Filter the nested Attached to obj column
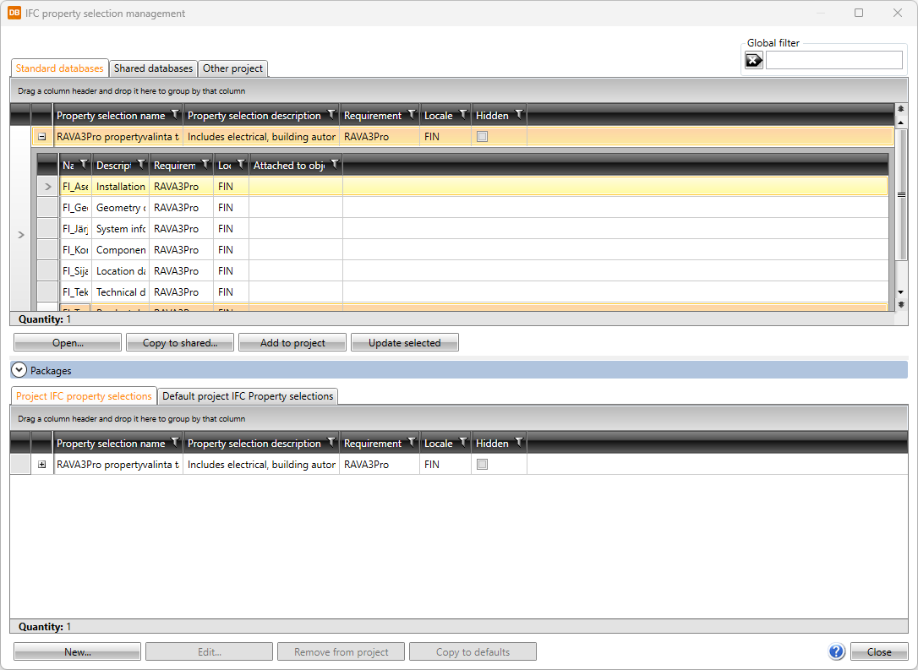Viewport: 918px width, 670px height. (x=334, y=165)
